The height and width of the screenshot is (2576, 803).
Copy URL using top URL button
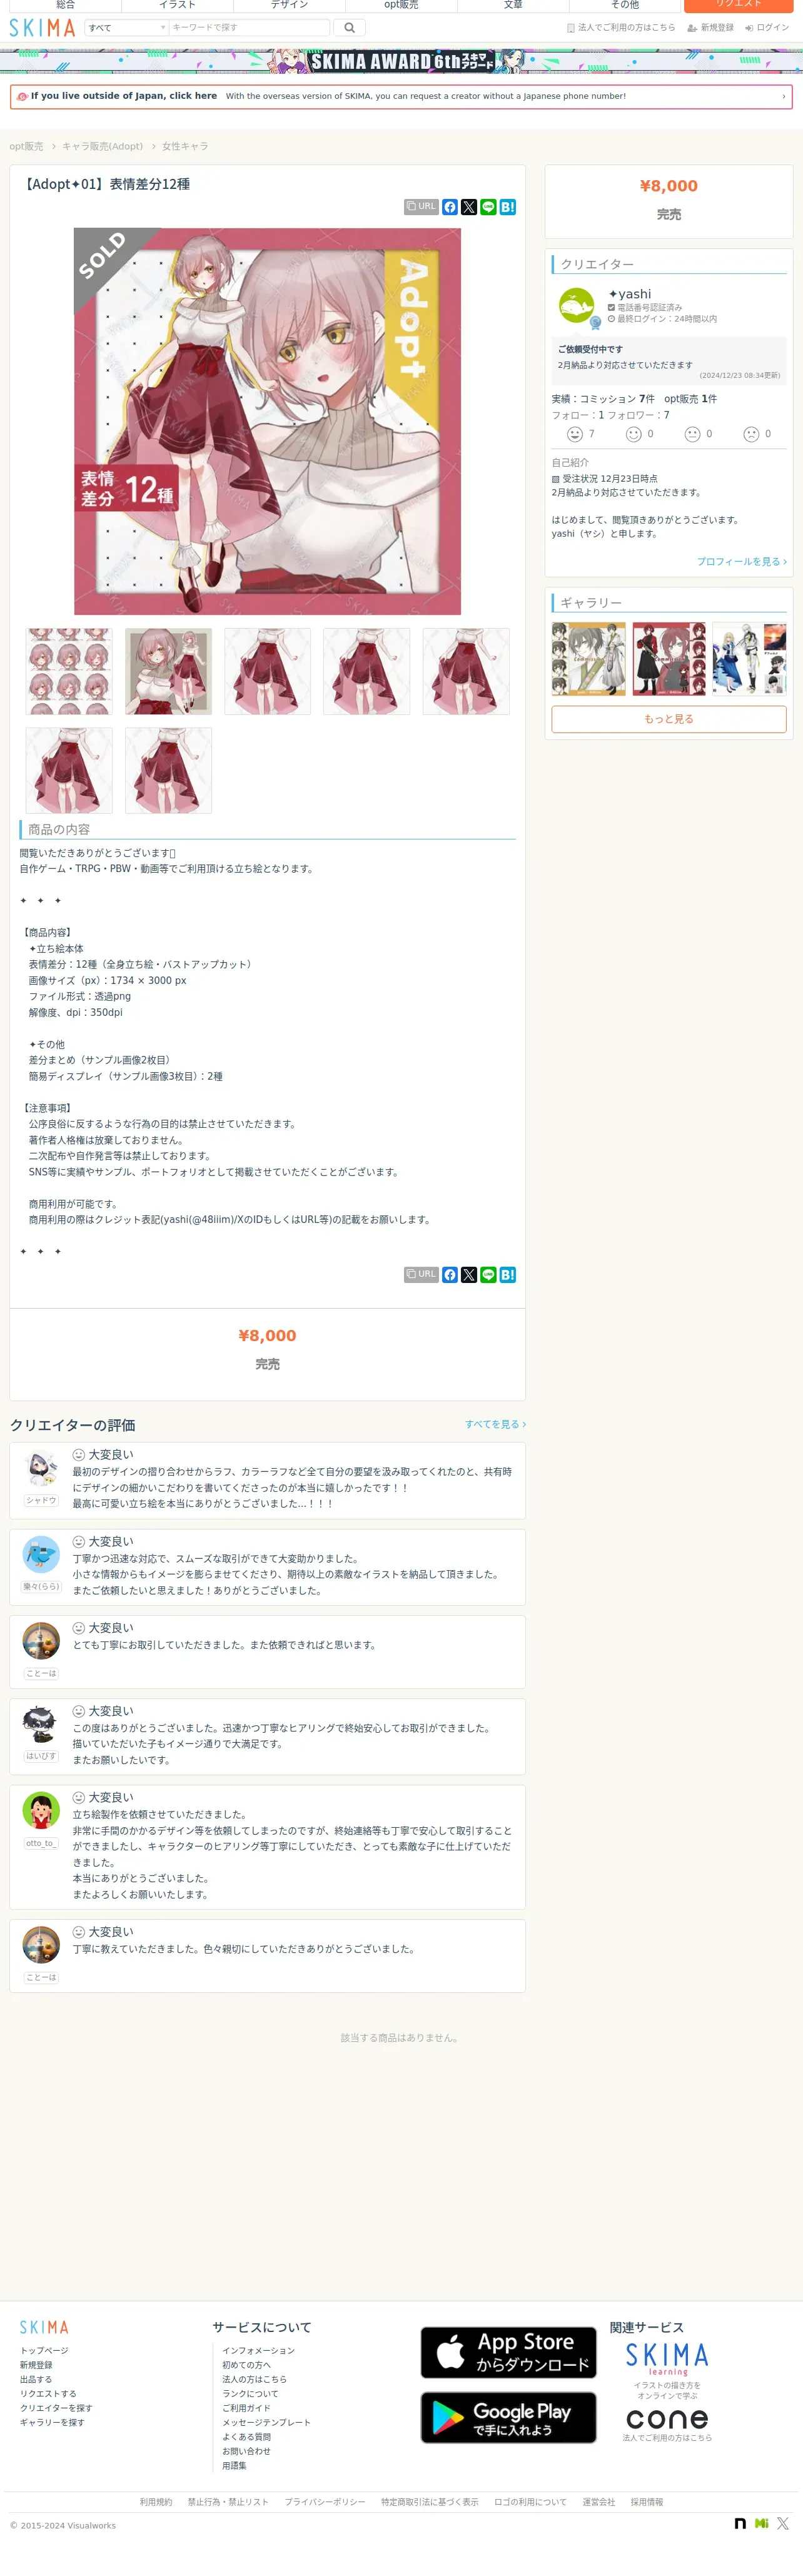tap(421, 207)
